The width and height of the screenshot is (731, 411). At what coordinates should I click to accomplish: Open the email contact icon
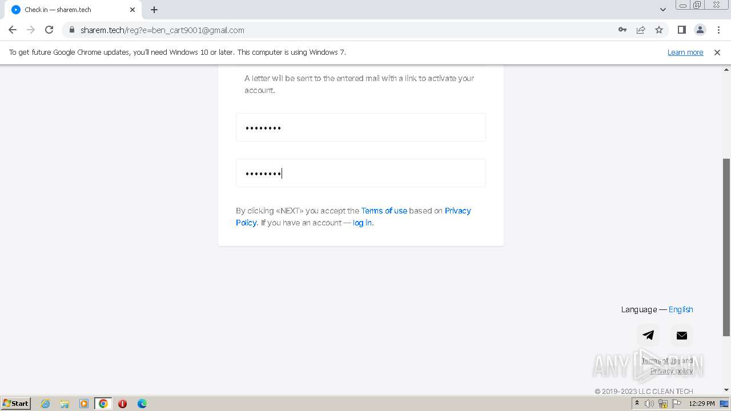pos(682,335)
